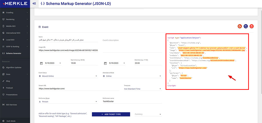The image size is (262, 123).
Task: Click the Rendering icon in sidebar
Action: pyautogui.click(x=3, y=19)
